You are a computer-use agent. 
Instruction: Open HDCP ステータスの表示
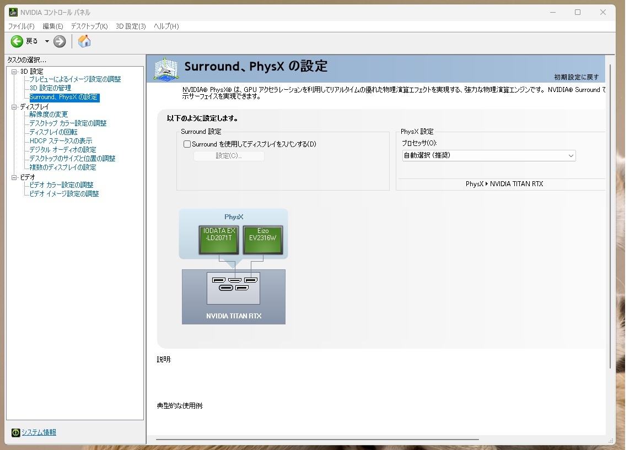[61, 141]
